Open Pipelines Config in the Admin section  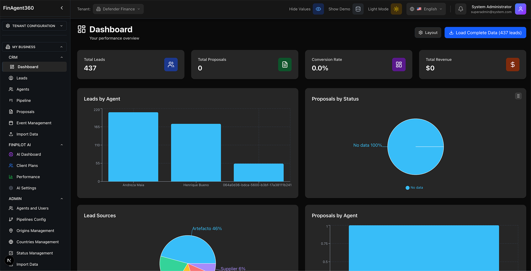pos(31,219)
